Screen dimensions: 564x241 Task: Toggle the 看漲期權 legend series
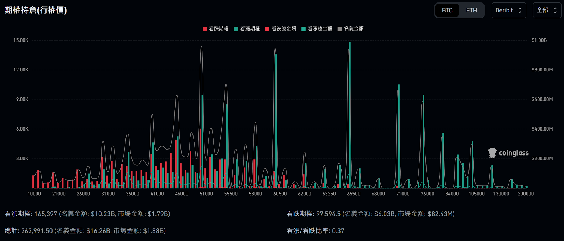(247, 29)
